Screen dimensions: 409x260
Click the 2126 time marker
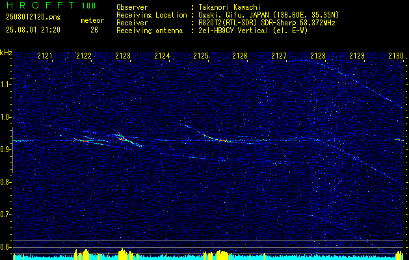pos(240,56)
